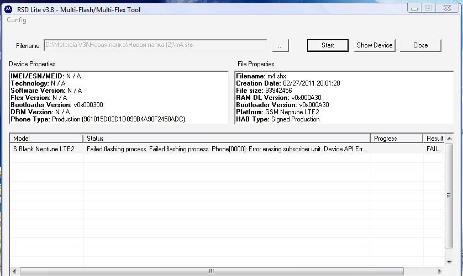Click the vertical scrollbar up arrow
Screen dimensions: 463x276
coord(449,139)
